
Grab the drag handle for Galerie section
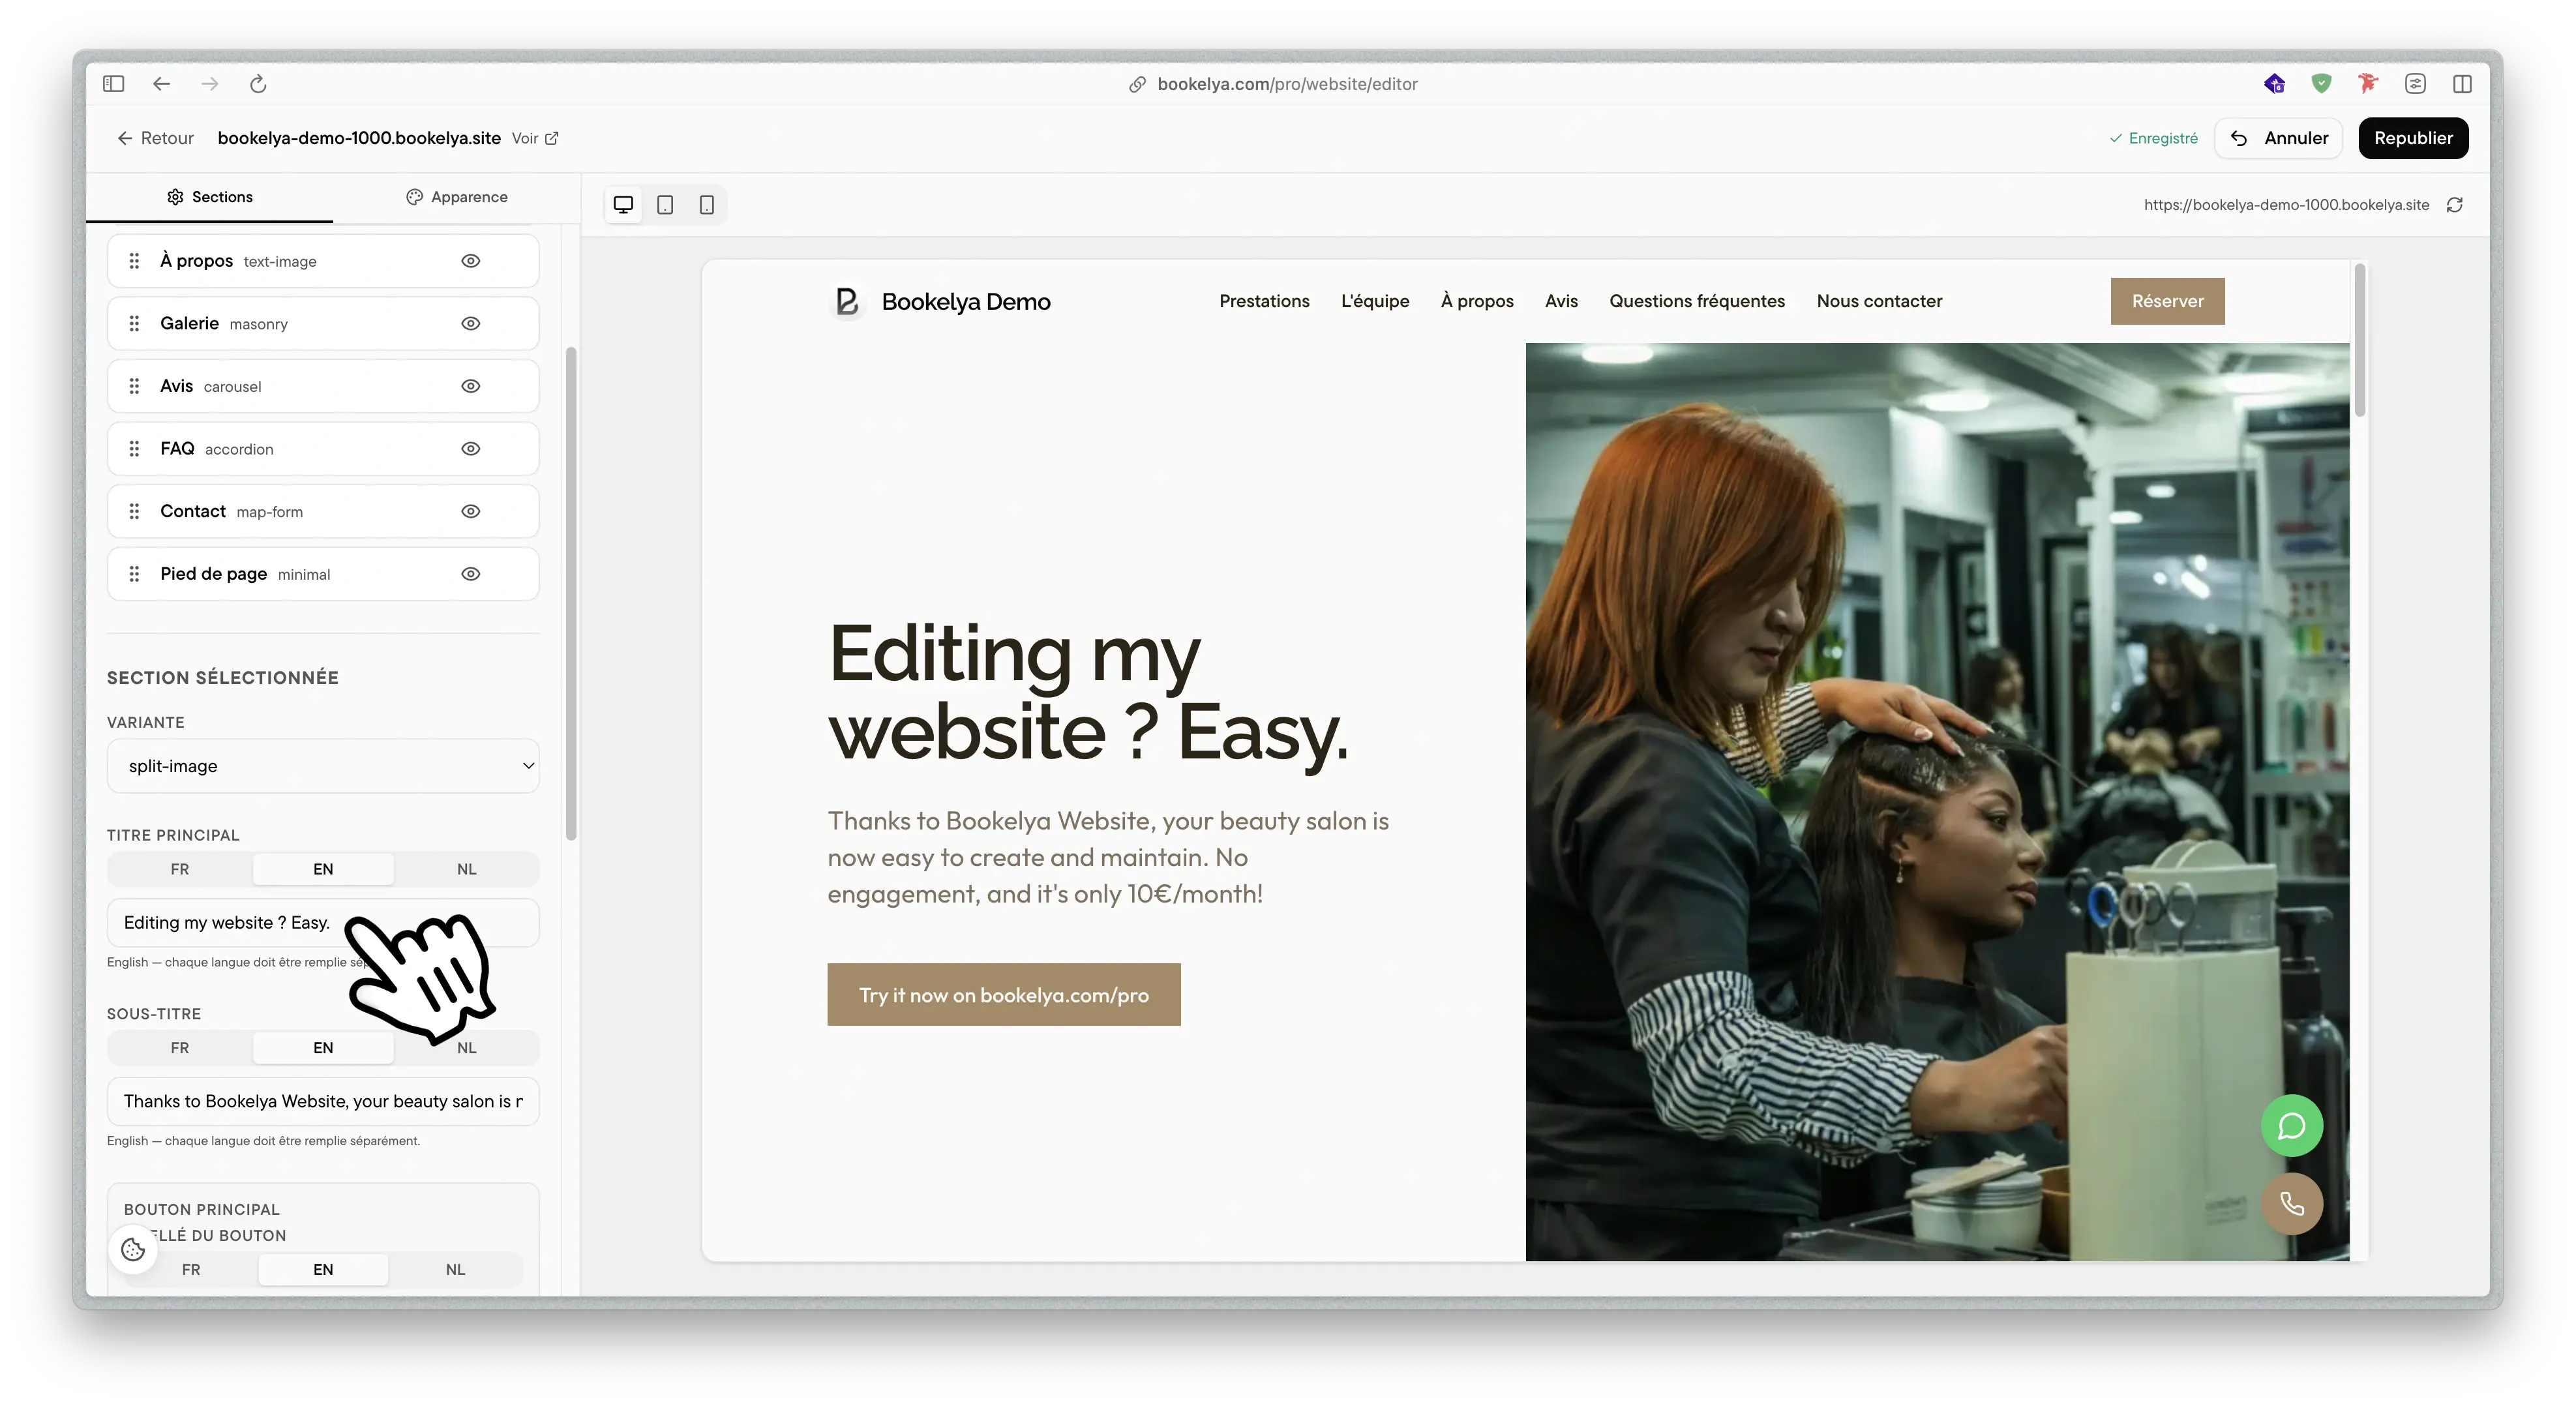134,324
